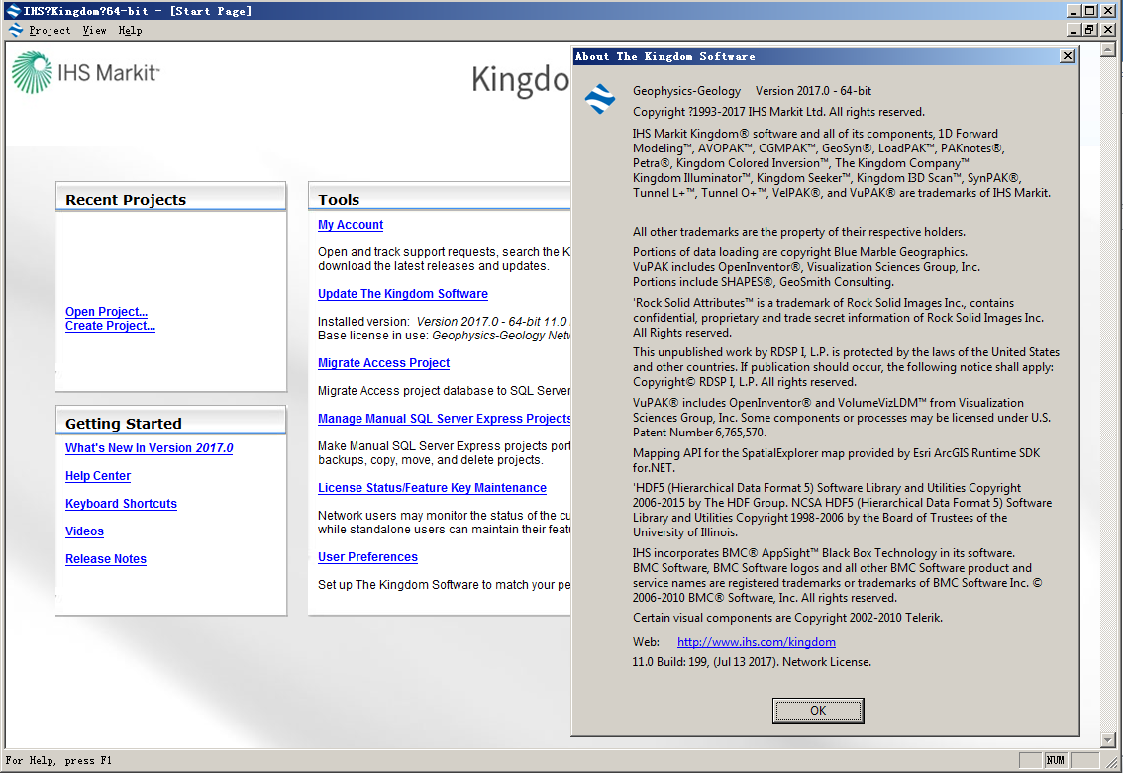Click Update The Kingdom Software link

(x=402, y=293)
